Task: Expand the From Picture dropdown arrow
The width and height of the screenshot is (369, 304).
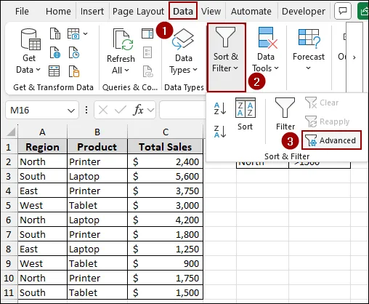Action: pyautogui.click(x=85, y=33)
